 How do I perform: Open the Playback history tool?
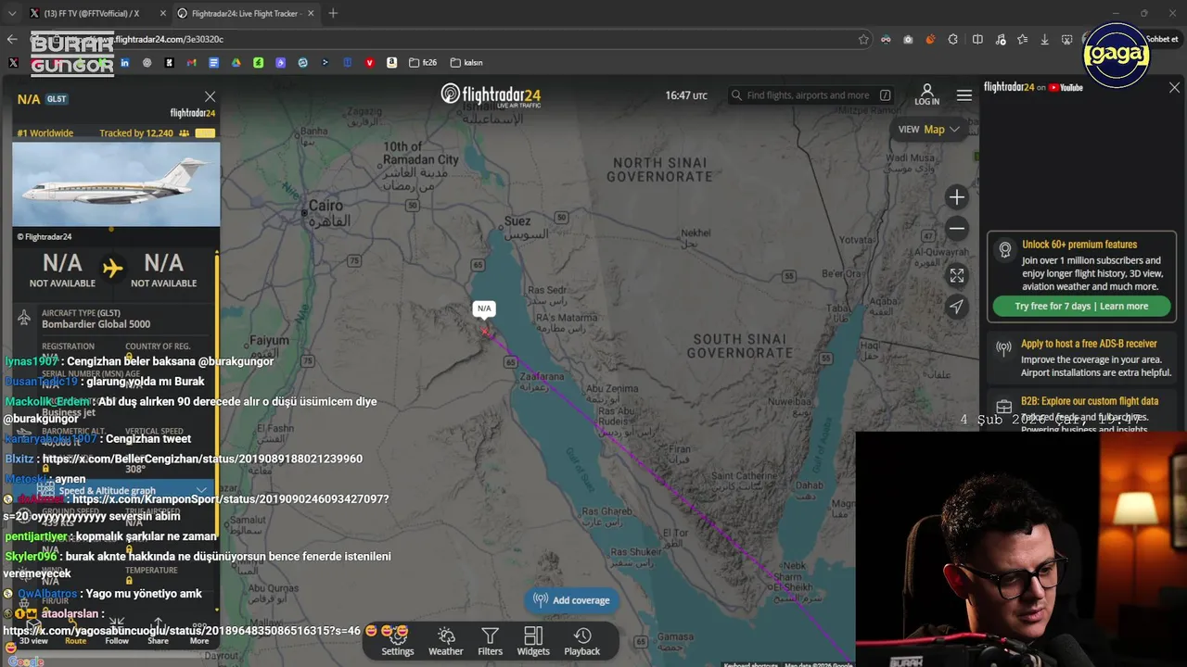tap(582, 641)
